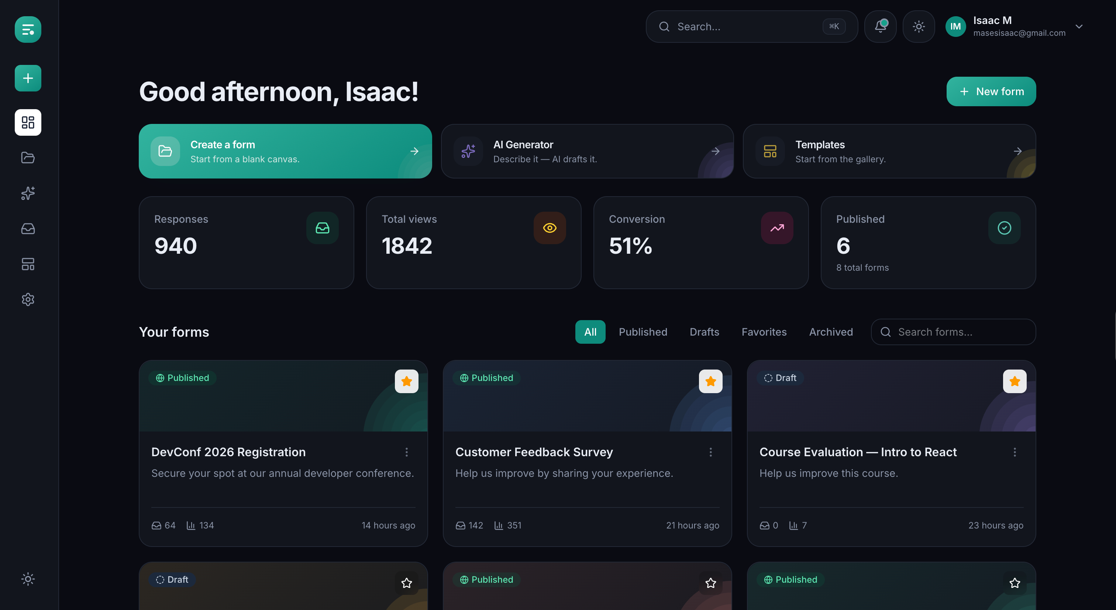Click Published badge on DevConf card

[x=182, y=378]
